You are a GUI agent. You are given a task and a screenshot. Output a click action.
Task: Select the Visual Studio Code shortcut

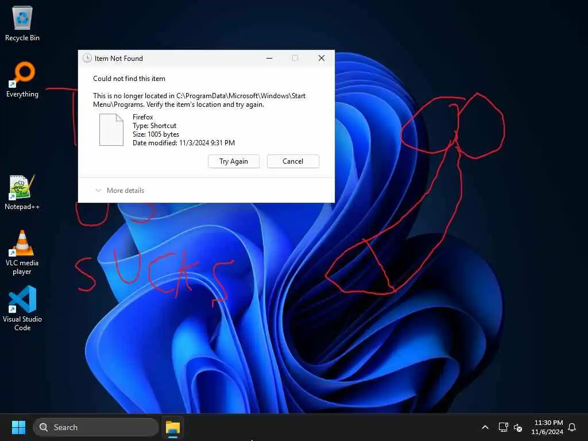pyautogui.click(x=22, y=308)
